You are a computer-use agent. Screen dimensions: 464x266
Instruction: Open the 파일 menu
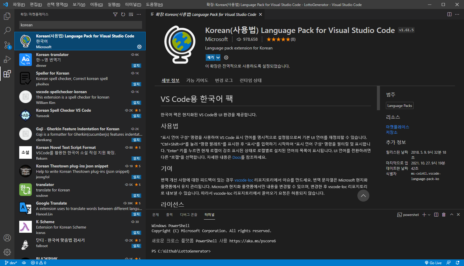coord(19,4)
